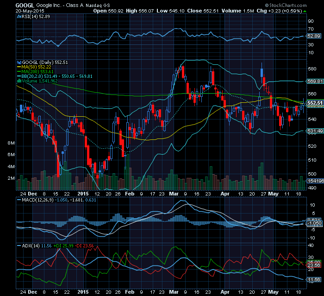Viewport: 324px width, 296px height.
Task: Click the 'GOOGL (Daily) 552.51' legend entry
Action: click(45, 63)
